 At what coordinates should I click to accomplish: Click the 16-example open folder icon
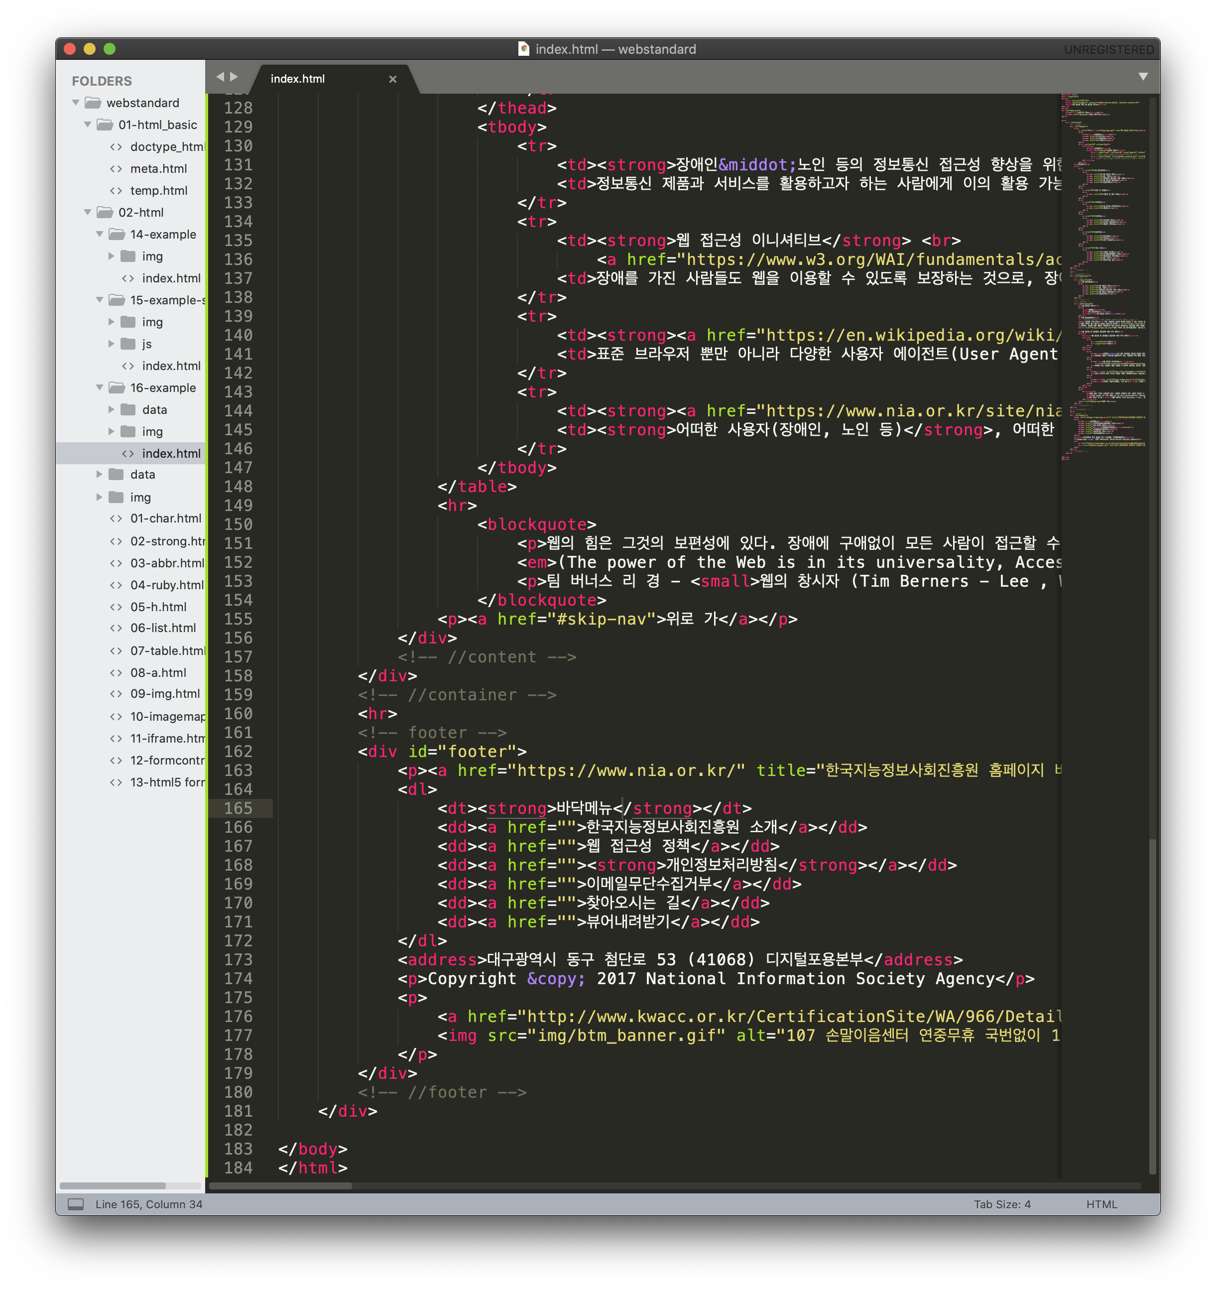117,387
